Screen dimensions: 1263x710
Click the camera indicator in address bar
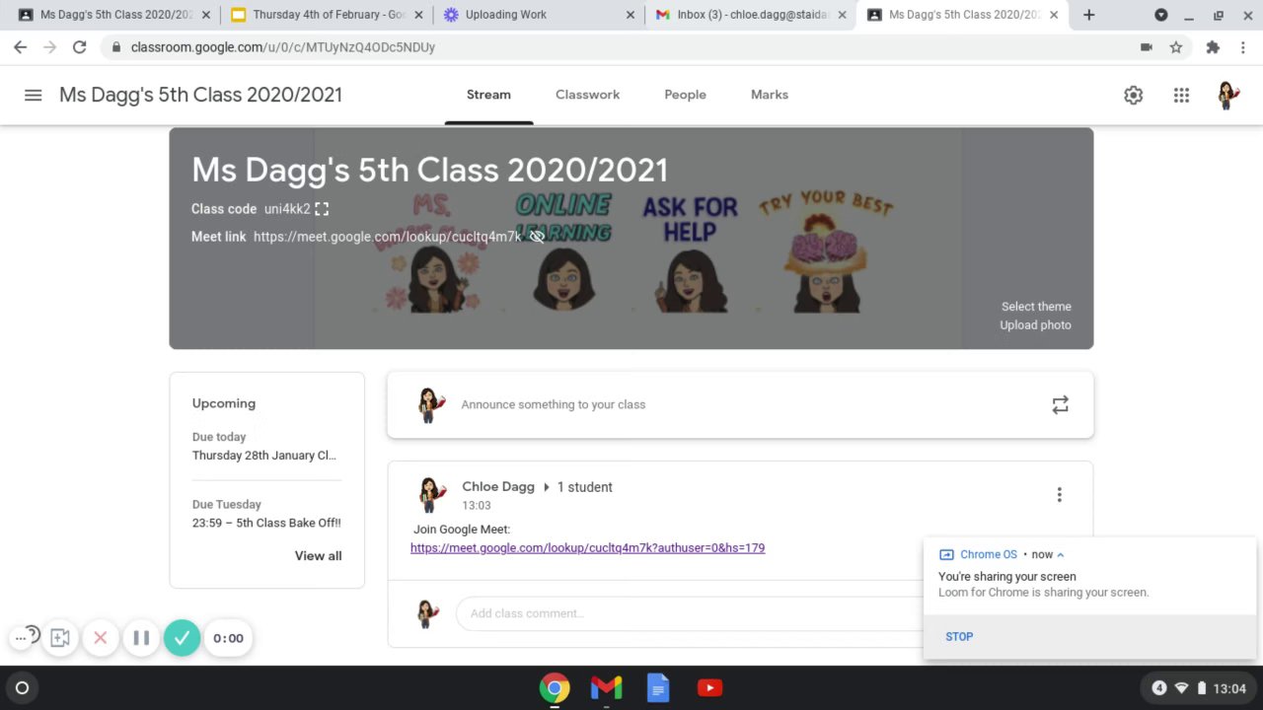(1146, 47)
